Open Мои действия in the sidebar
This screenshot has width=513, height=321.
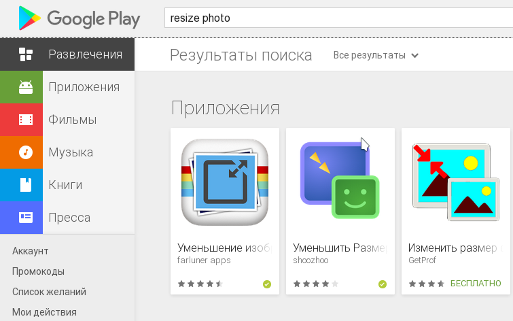click(x=44, y=312)
